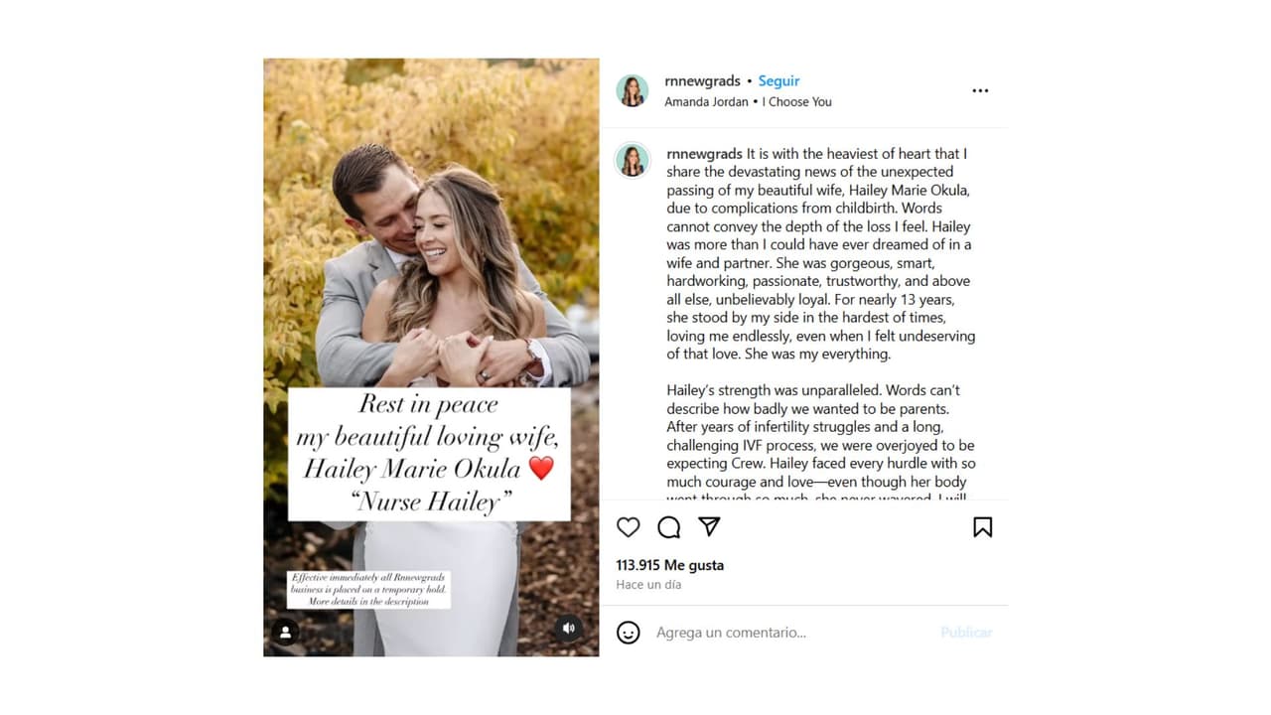The height and width of the screenshot is (715, 1271).
Task: Open the emoji picker smiley icon
Action: [629, 632]
